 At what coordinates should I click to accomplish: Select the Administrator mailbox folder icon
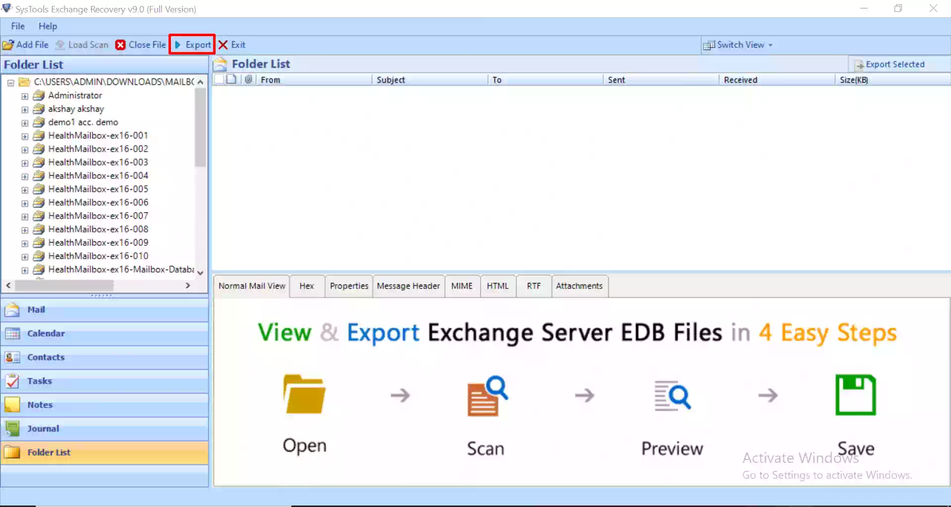(39, 95)
